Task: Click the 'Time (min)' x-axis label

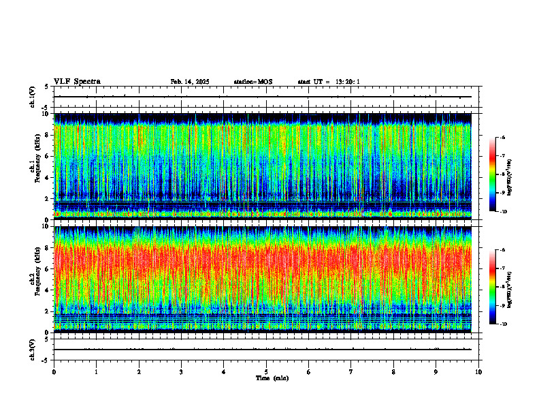Action: click(x=272, y=378)
